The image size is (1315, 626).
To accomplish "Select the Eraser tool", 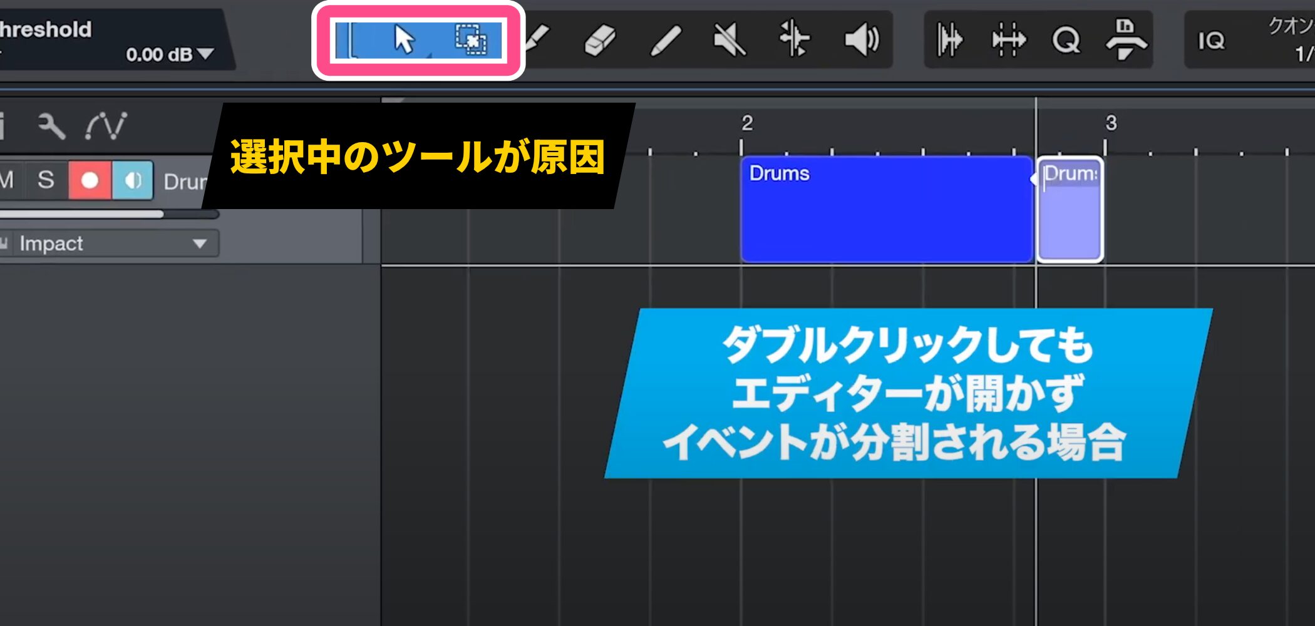I will coord(600,41).
